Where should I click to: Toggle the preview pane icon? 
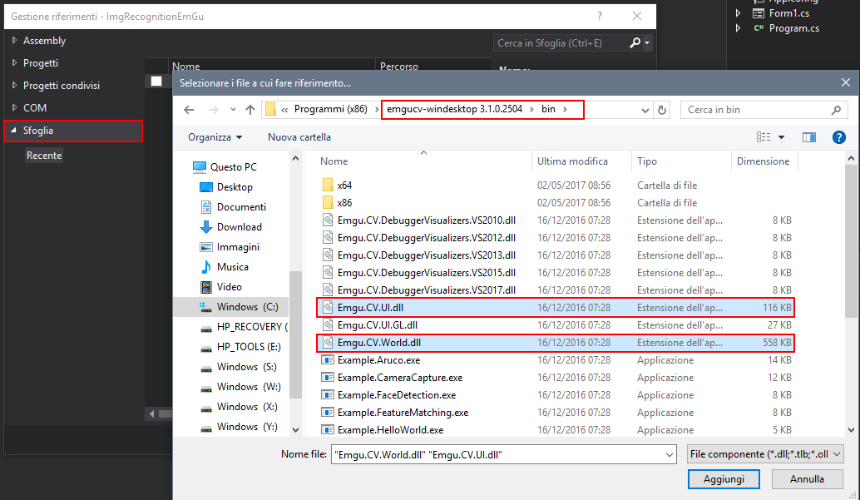(x=809, y=137)
